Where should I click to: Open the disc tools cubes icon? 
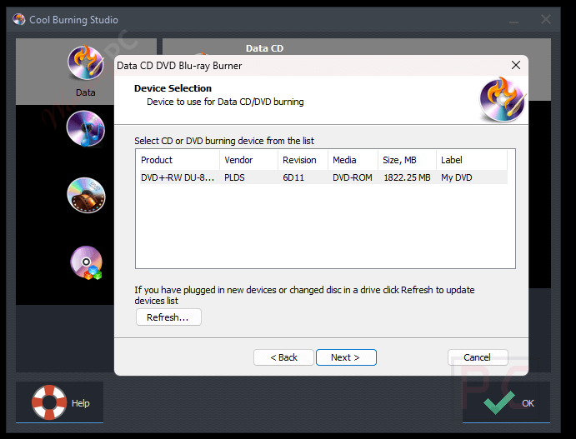click(87, 262)
